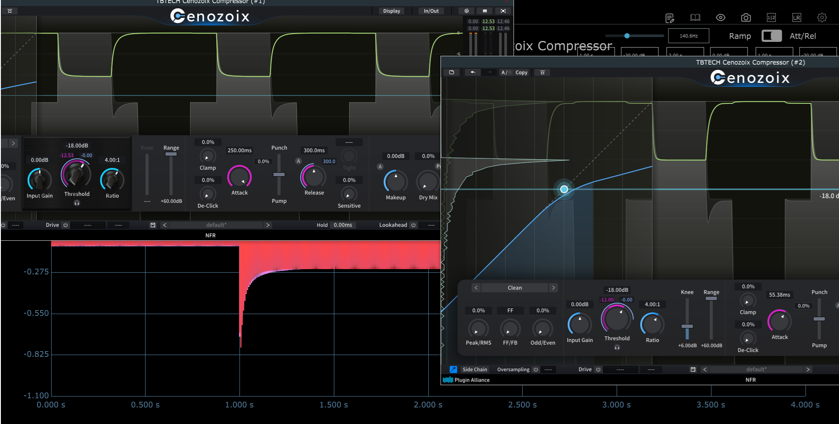Viewport: 839px width, 424px height.
Task: Click Input Gain knob in Compressor #1
Action: click(x=40, y=179)
